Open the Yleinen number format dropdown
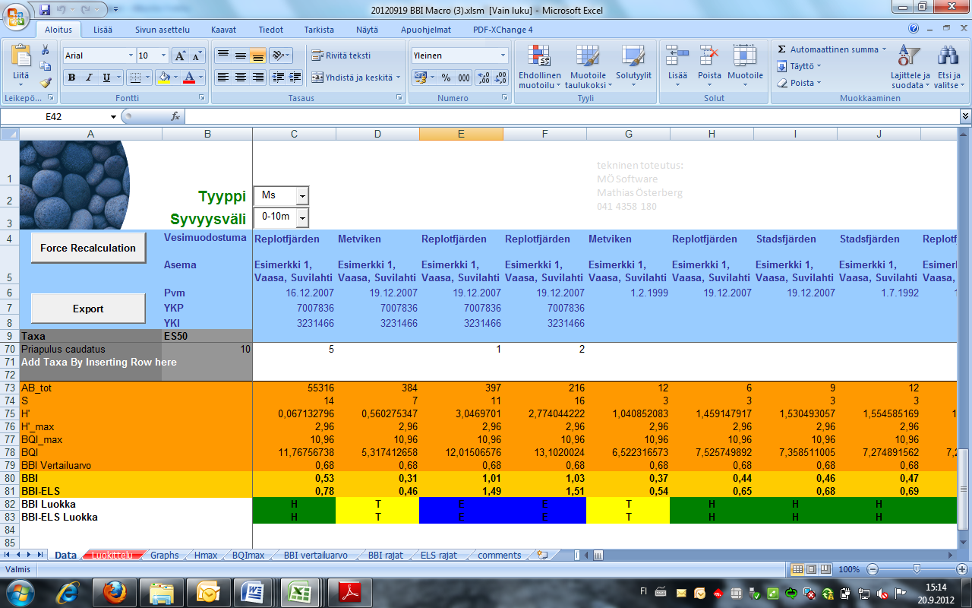 pos(503,55)
